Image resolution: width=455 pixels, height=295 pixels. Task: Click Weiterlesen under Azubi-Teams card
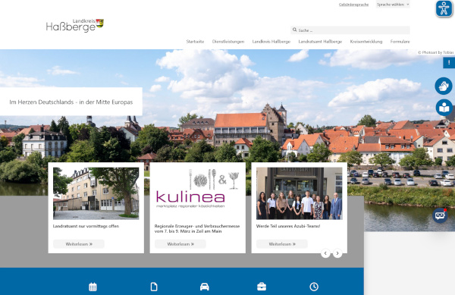pos(282,244)
